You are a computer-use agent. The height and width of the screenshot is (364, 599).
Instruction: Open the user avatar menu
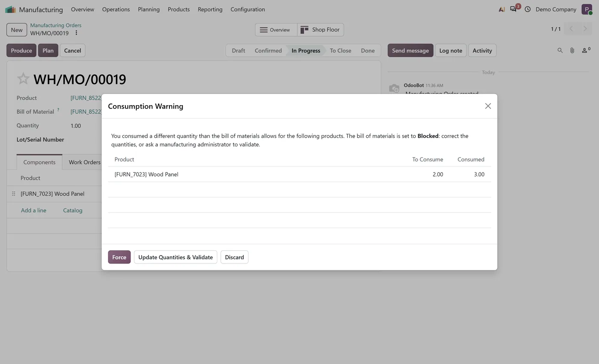click(587, 9)
